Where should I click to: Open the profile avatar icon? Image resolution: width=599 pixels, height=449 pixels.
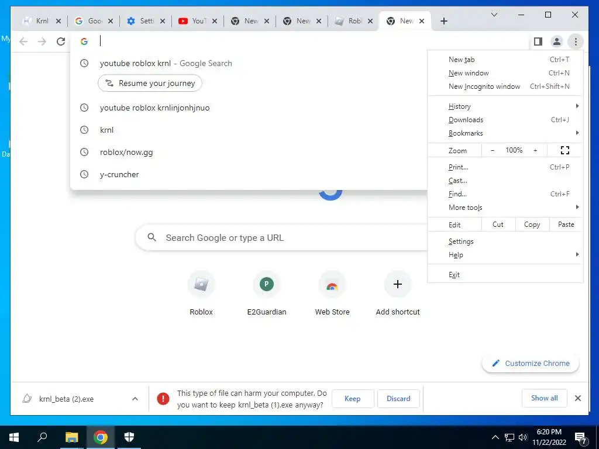coord(557,42)
